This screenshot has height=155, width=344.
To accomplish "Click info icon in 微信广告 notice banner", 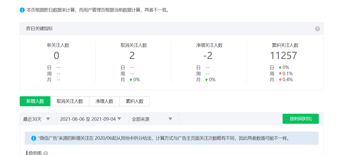I will (x=34, y=138).
